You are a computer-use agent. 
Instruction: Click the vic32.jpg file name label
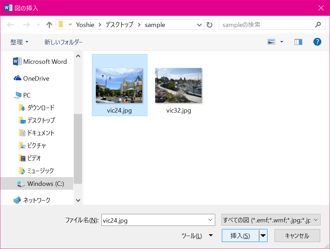(x=179, y=110)
